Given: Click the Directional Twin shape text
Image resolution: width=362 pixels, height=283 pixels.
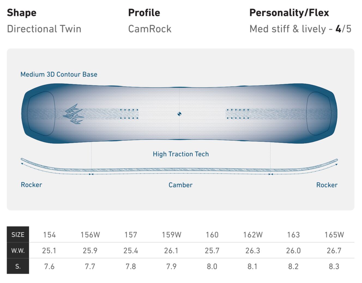Looking at the screenshot, I should pos(44,29).
